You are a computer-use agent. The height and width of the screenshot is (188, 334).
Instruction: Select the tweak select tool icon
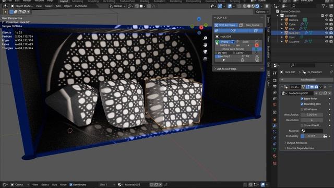point(6,11)
